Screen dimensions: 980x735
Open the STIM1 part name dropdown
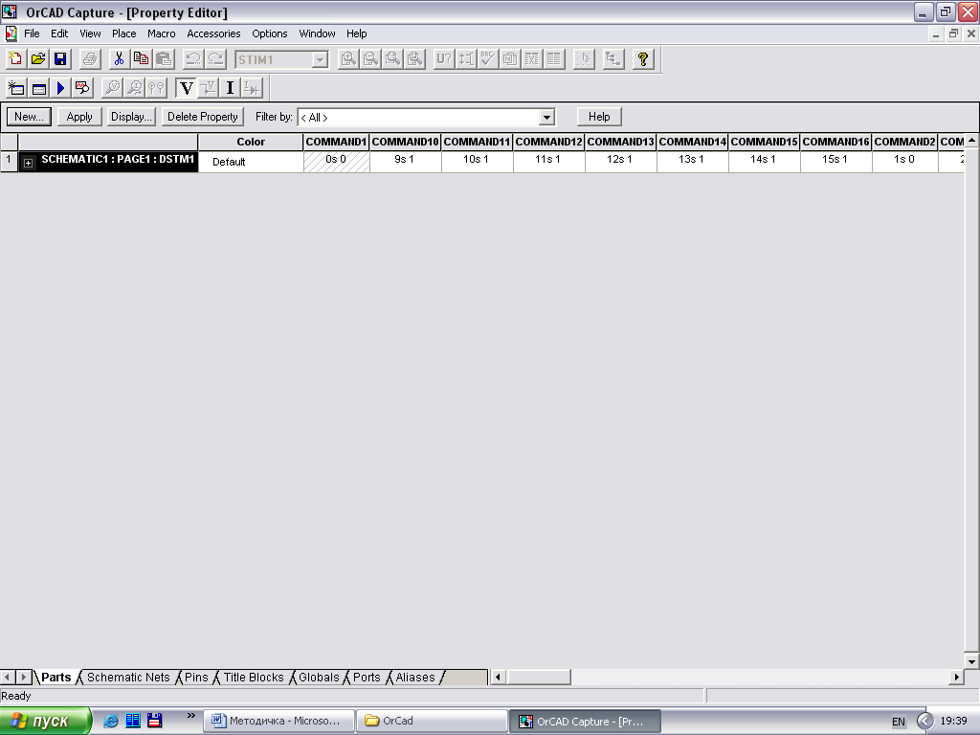pos(320,60)
